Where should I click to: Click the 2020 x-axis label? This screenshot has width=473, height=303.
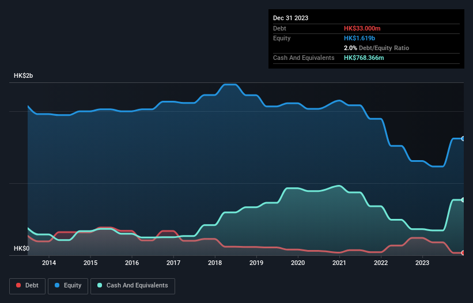pos(298,263)
